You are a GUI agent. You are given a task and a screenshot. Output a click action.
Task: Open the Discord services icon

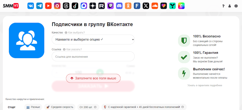point(119,6)
